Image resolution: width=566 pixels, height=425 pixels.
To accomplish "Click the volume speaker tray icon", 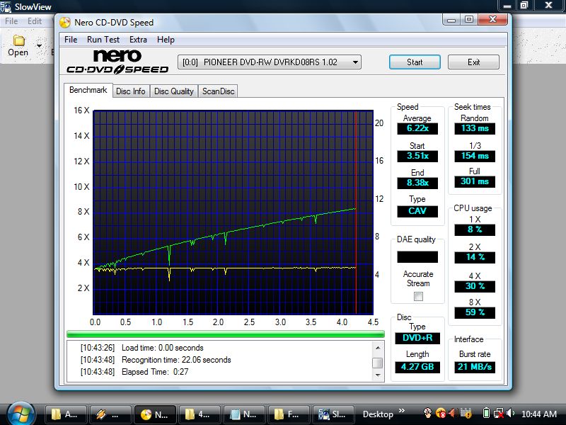I will [510, 413].
